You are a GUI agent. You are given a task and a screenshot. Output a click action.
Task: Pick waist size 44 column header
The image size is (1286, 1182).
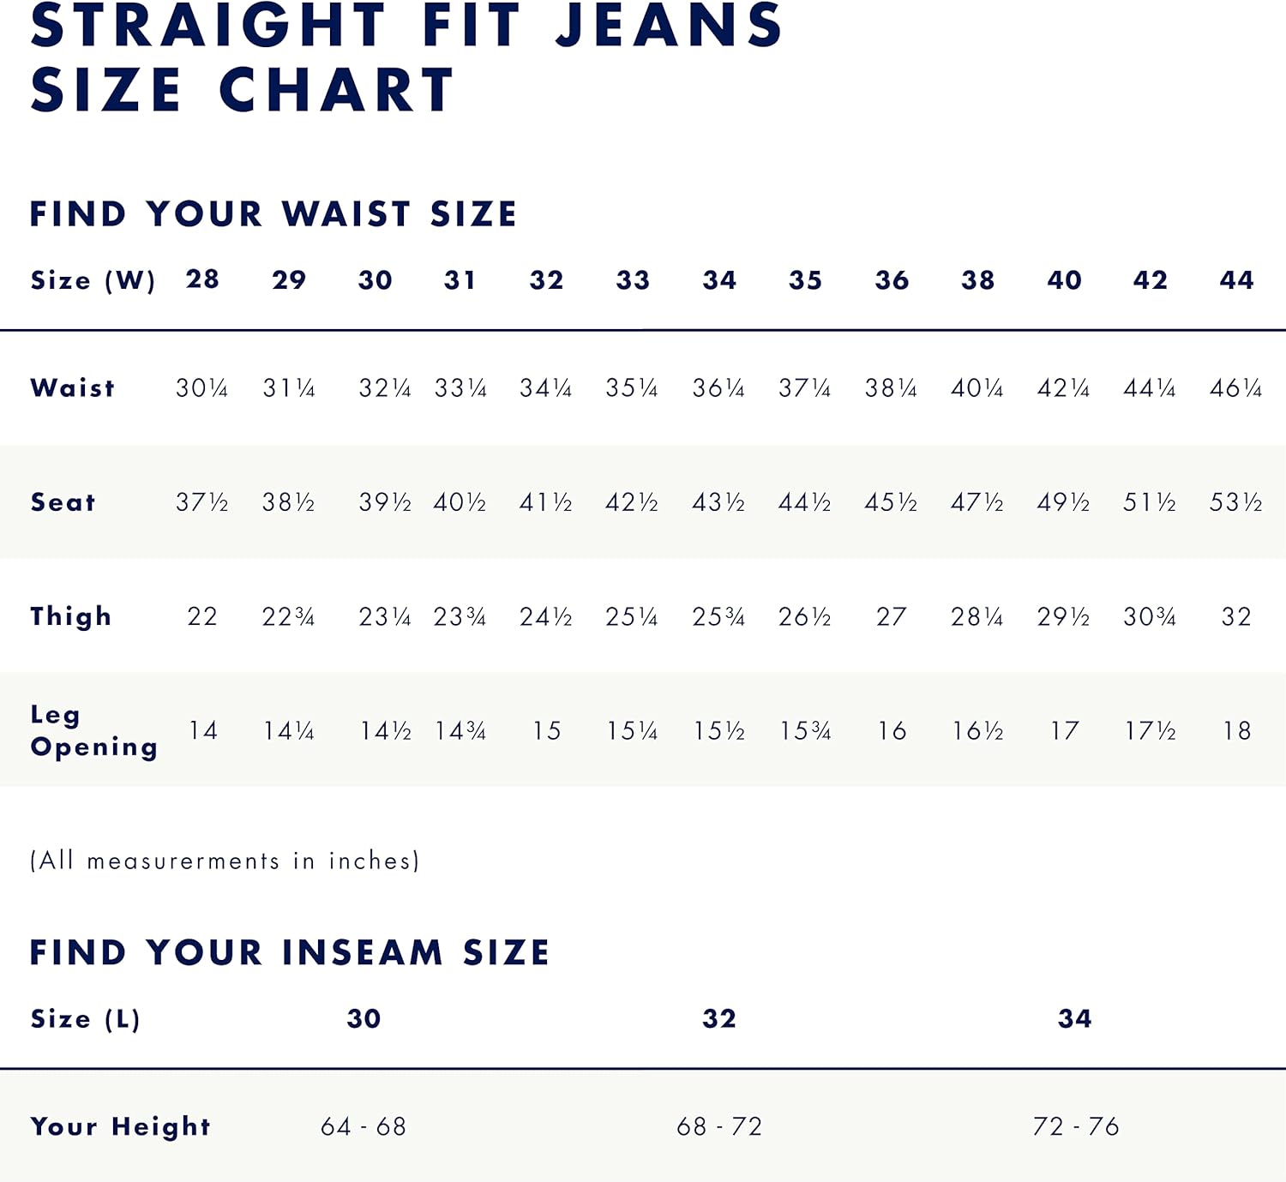pyautogui.click(x=1236, y=280)
